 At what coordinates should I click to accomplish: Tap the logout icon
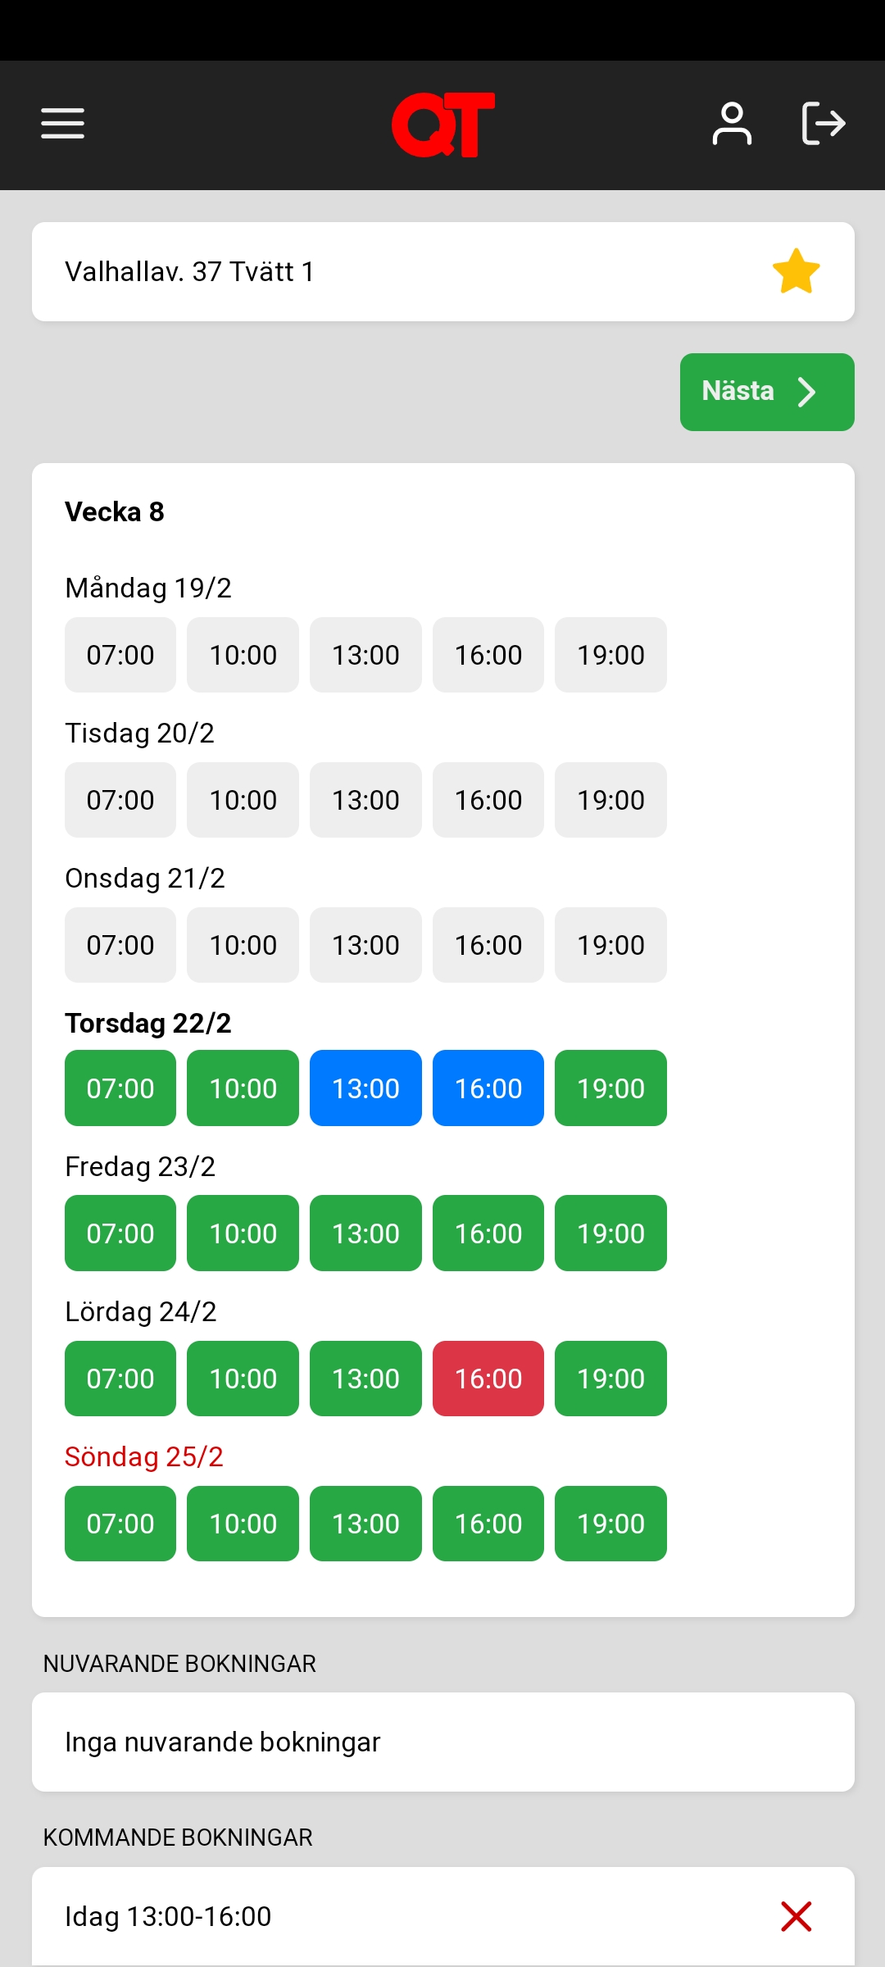(x=823, y=124)
